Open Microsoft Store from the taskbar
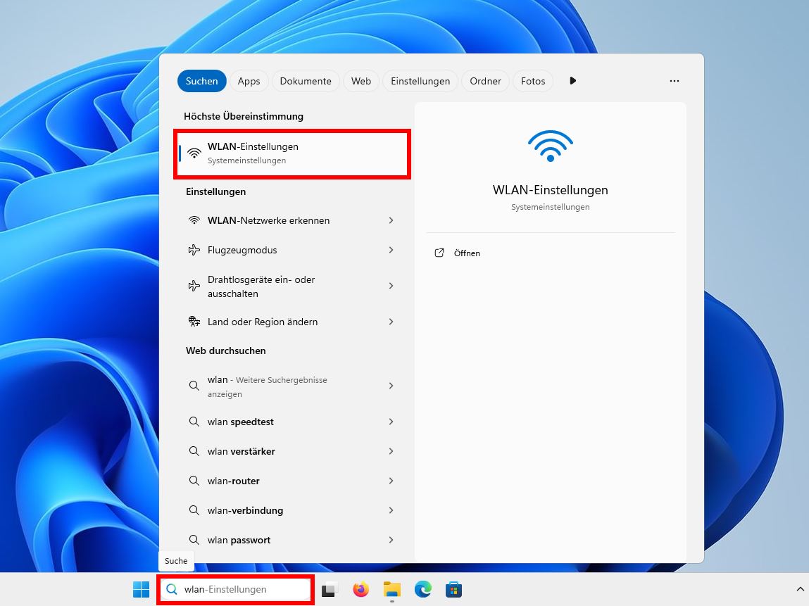The height and width of the screenshot is (606, 809). coord(453,590)
